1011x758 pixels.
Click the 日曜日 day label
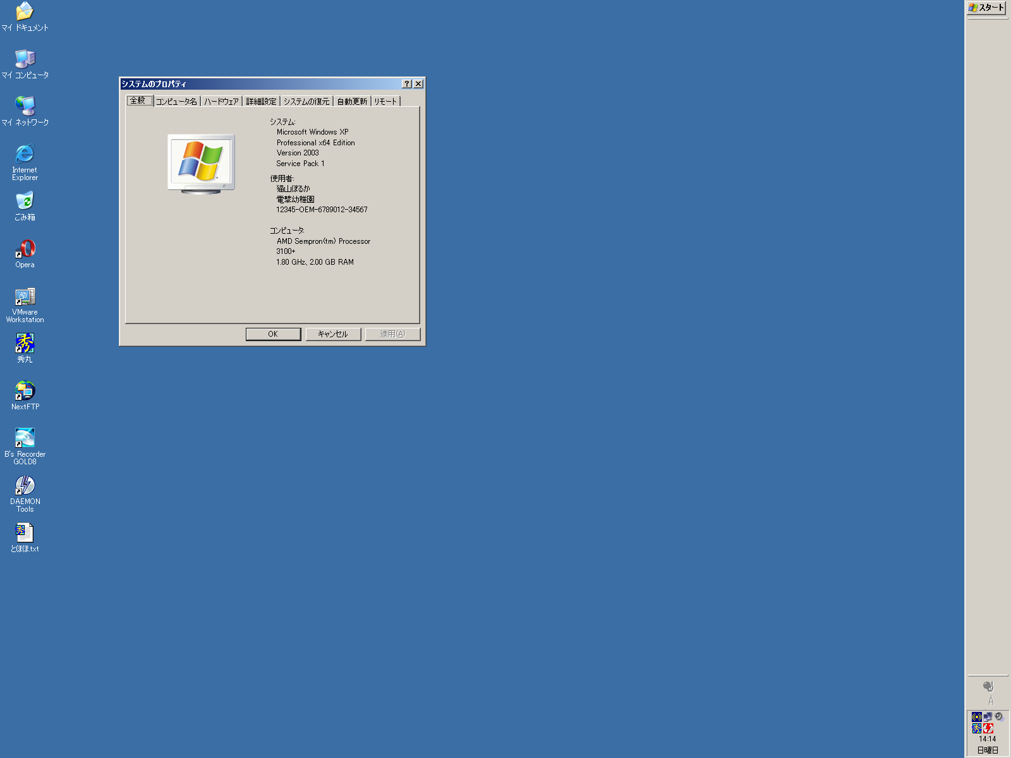click(x=988, y=750)
